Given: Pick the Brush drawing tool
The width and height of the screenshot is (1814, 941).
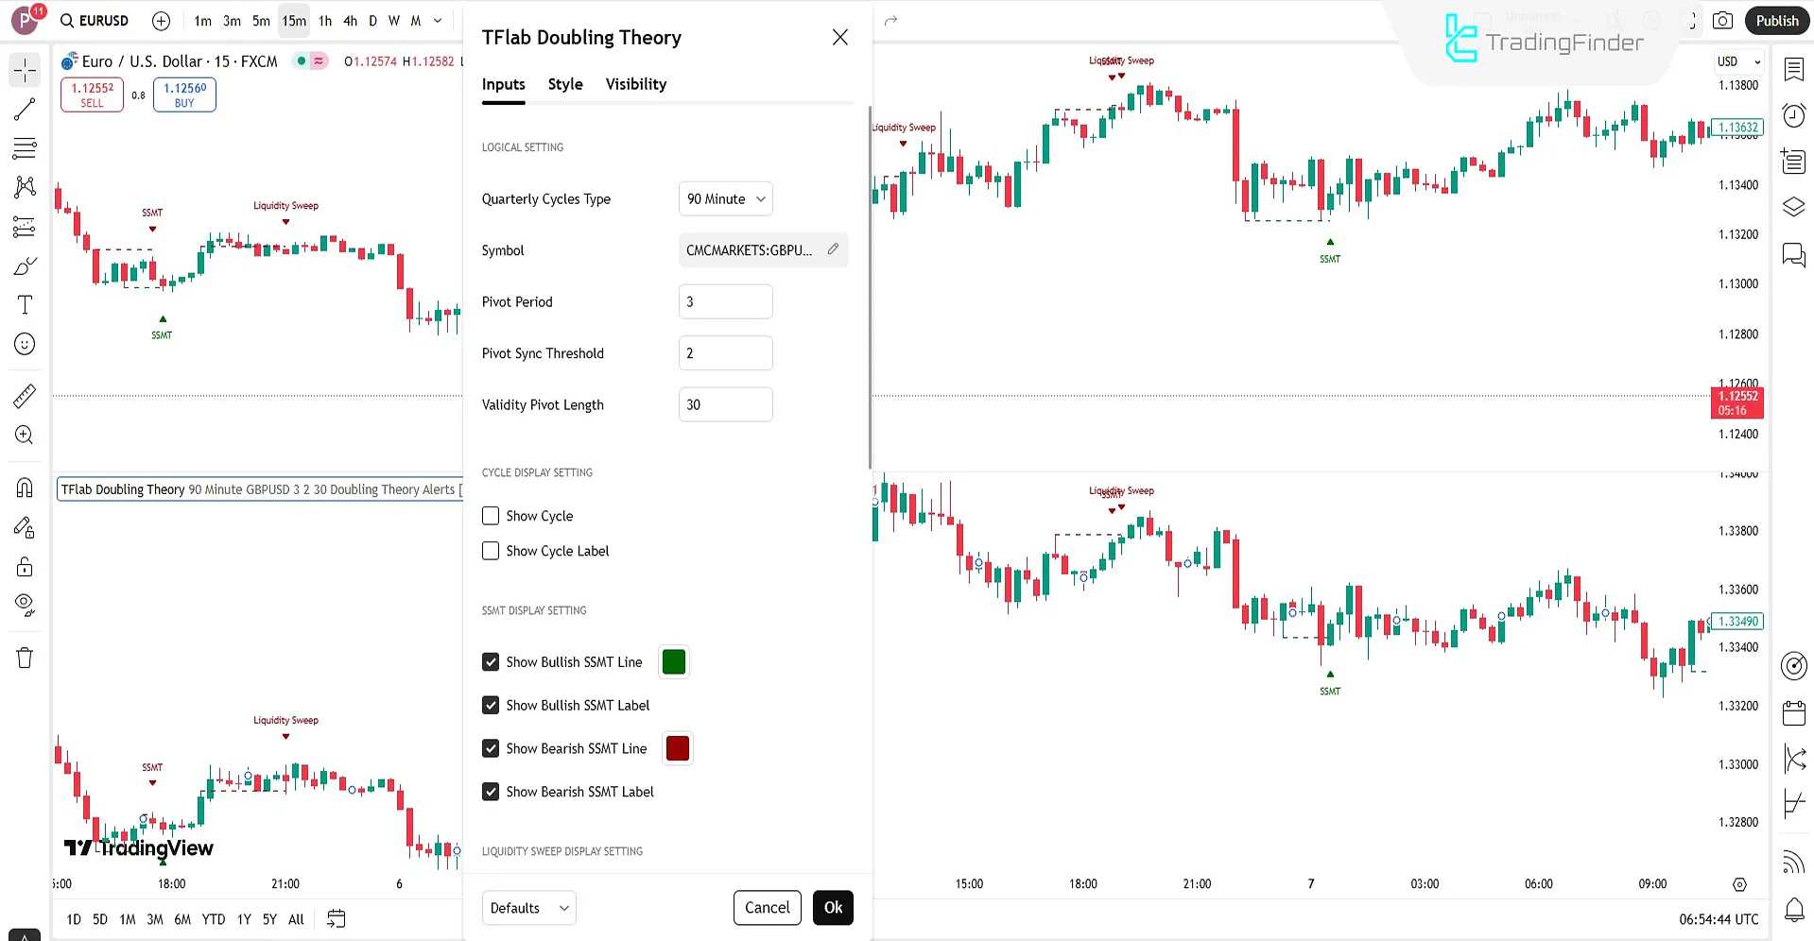Looking at the screenshot, I should [25, 265].
